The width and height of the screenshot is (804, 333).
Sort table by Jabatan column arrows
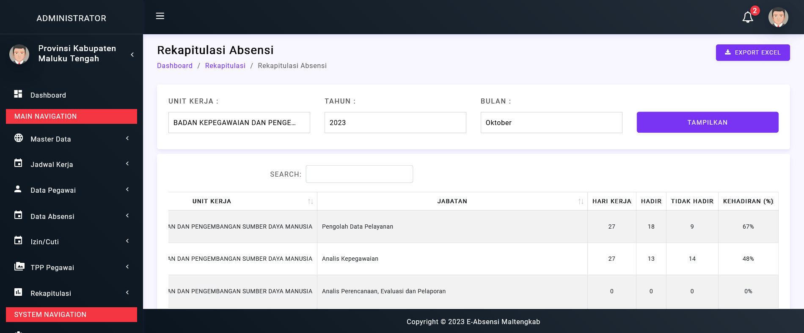[x=581, y=202]
